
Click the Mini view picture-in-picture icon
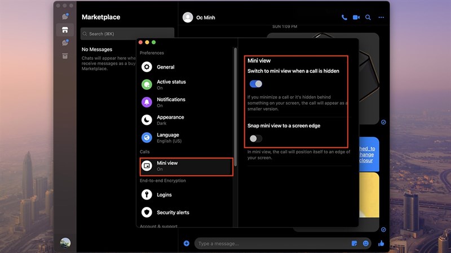[147, 166]
